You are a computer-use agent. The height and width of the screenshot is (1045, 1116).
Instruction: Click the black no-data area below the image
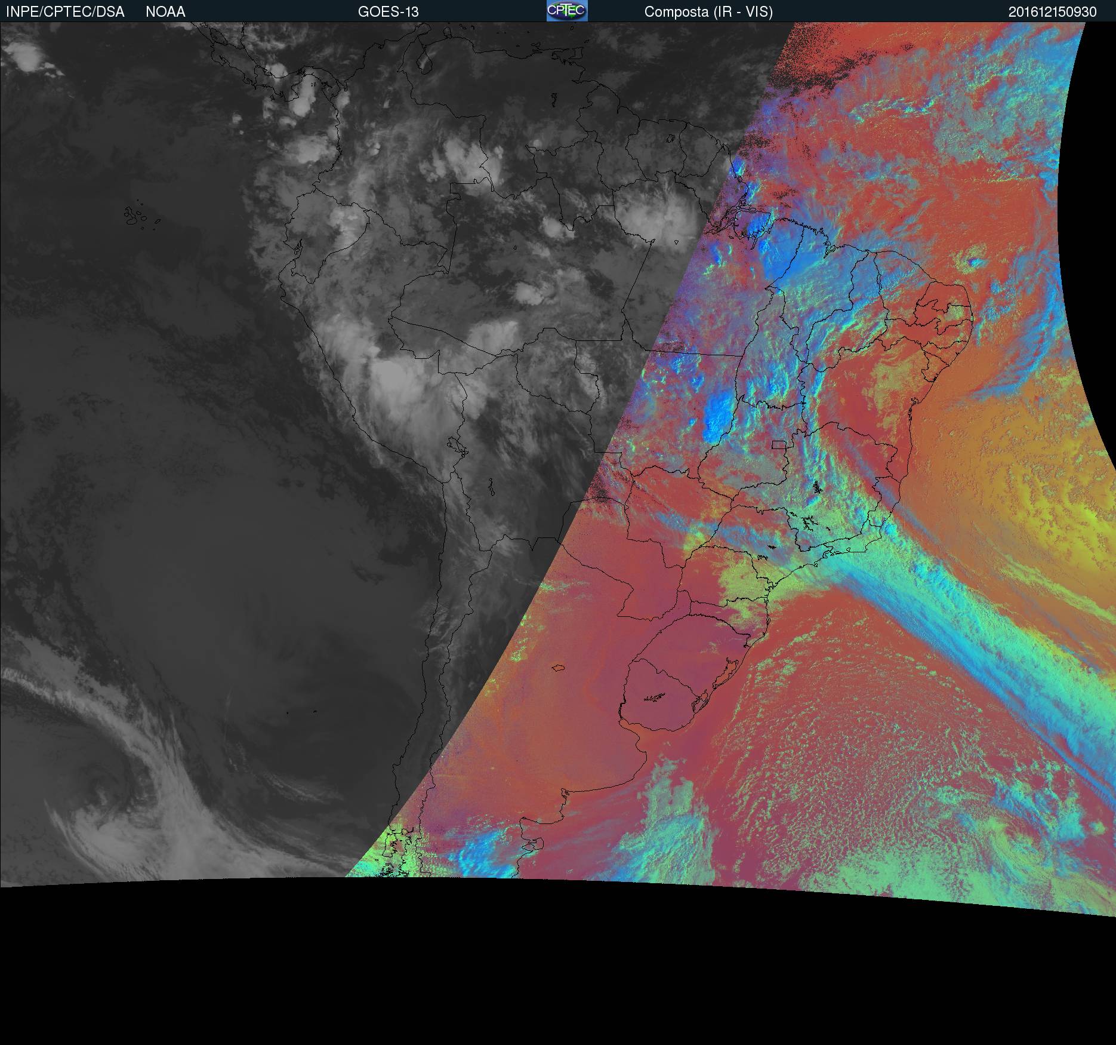pos(558,967)
